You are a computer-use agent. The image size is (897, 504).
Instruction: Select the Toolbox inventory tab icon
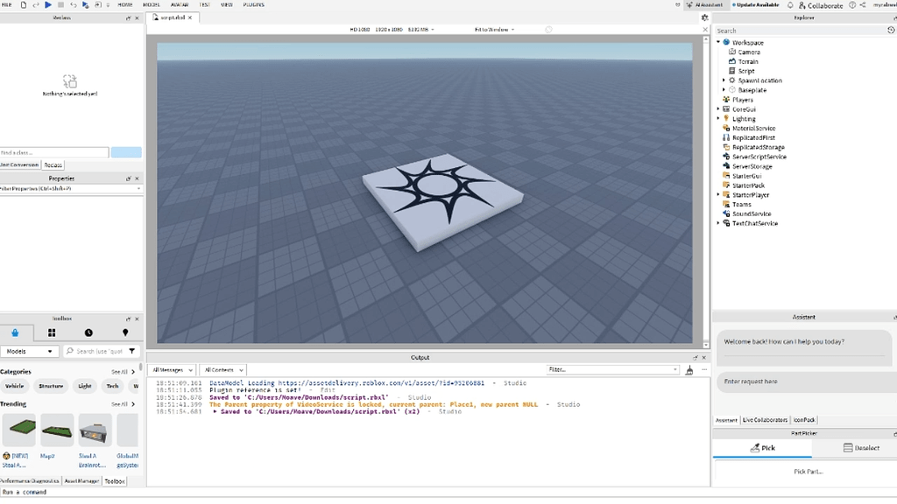[x=16, y=332]
